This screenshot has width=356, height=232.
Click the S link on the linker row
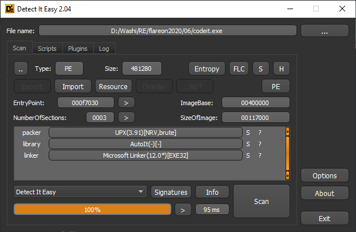248,155
